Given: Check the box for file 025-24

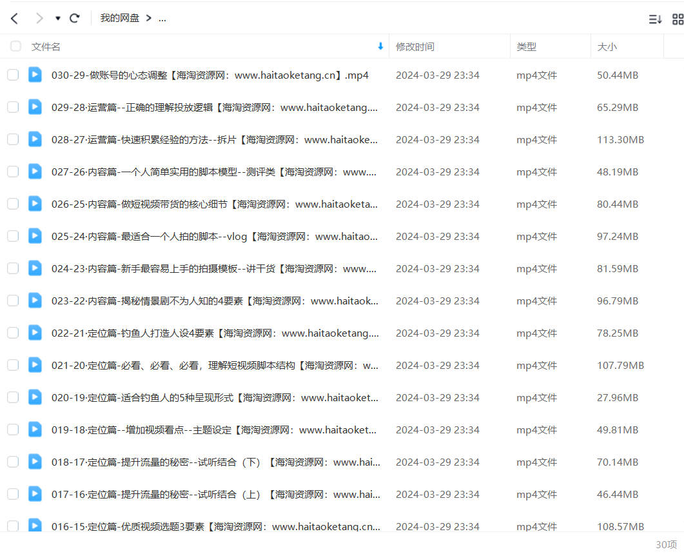Looking at the screenshot, I should pos(13,236).
